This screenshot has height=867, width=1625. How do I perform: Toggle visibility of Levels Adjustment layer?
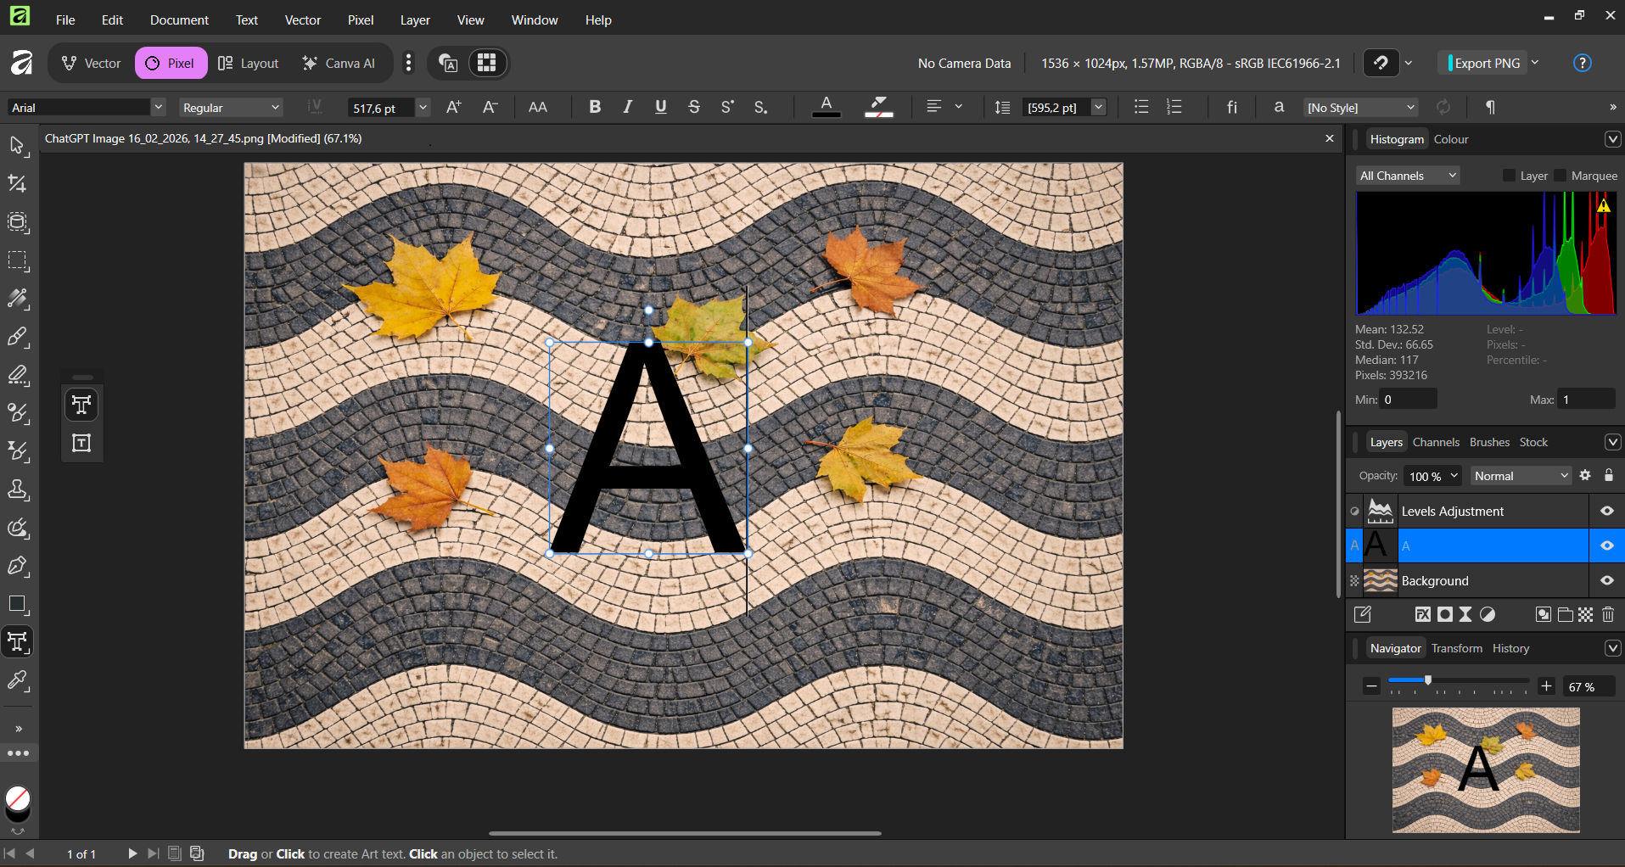coord(1606,512)
